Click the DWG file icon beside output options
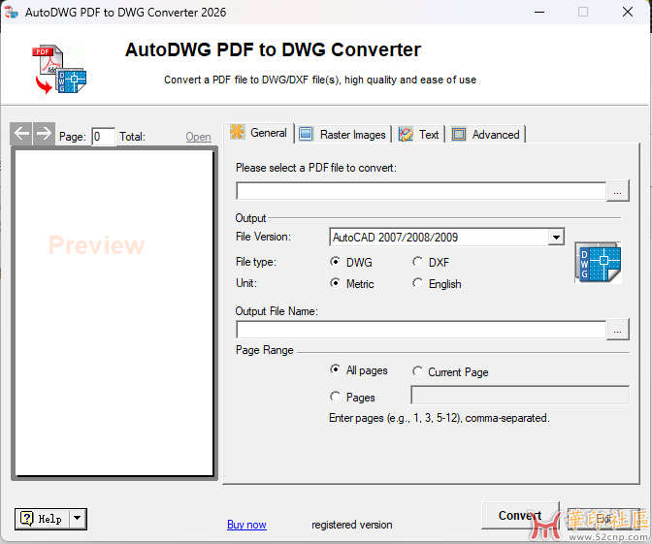Viewport: 652px width, 544px height. point(598,263)
